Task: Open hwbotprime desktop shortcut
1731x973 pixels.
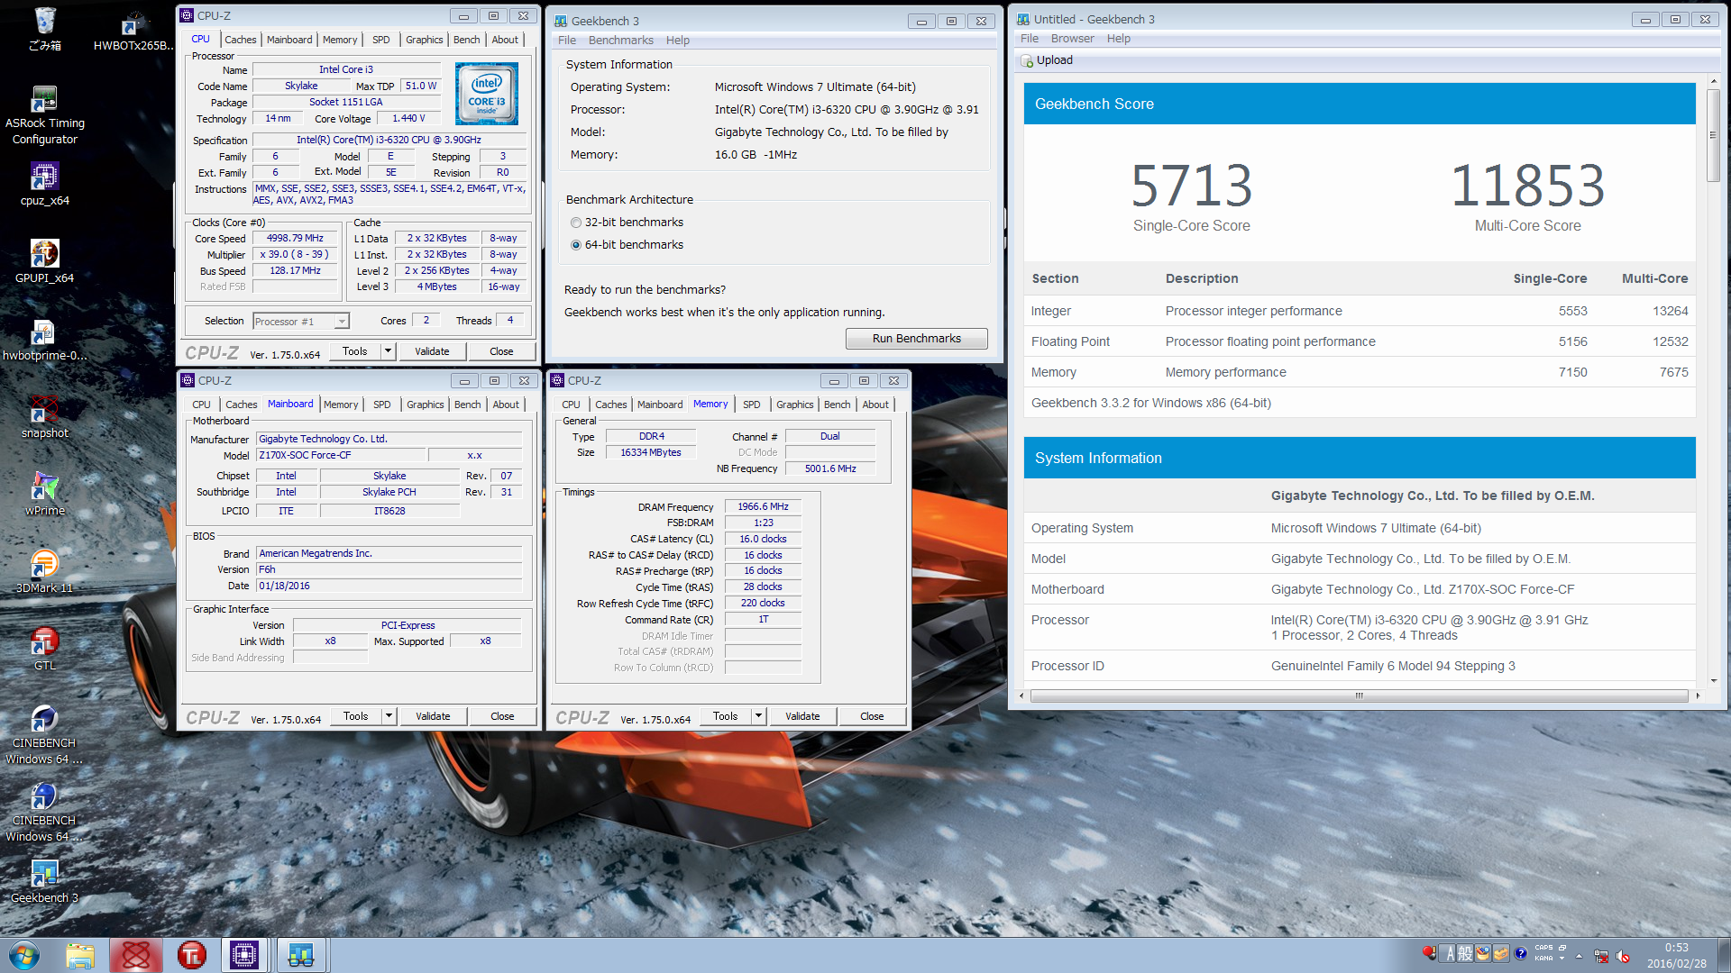Action: tap(44, 339)
